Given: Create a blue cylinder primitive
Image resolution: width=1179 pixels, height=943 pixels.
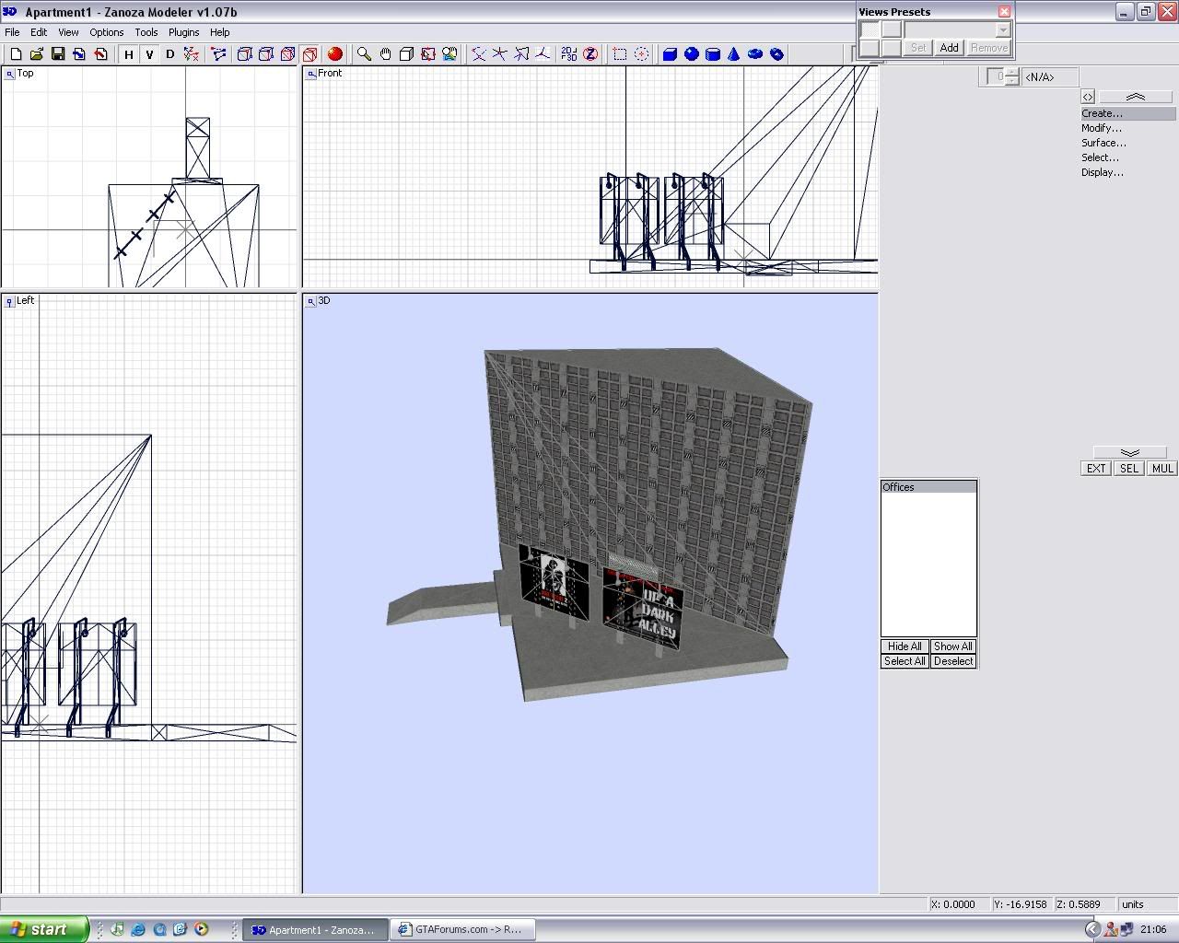Looking at the screenshot, I should click(x=712, y=54).
